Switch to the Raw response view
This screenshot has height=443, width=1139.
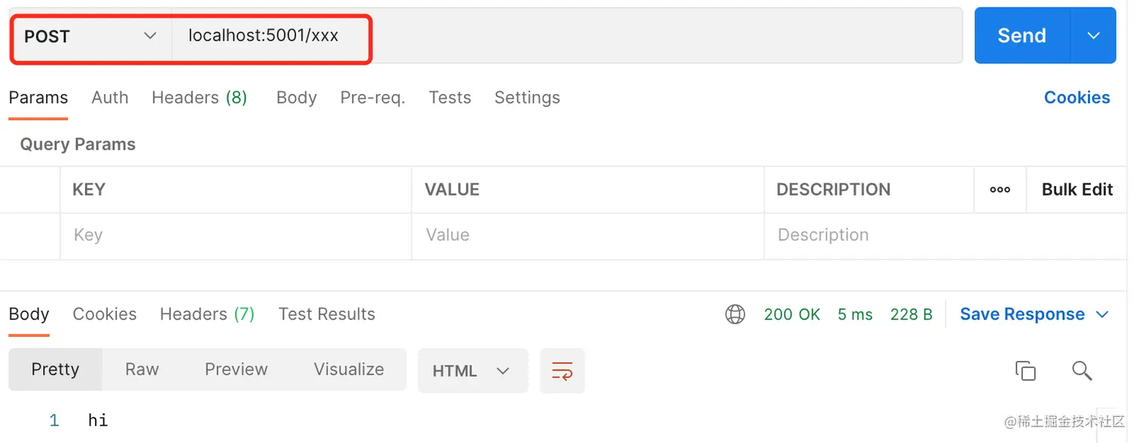tap(142, 369)
